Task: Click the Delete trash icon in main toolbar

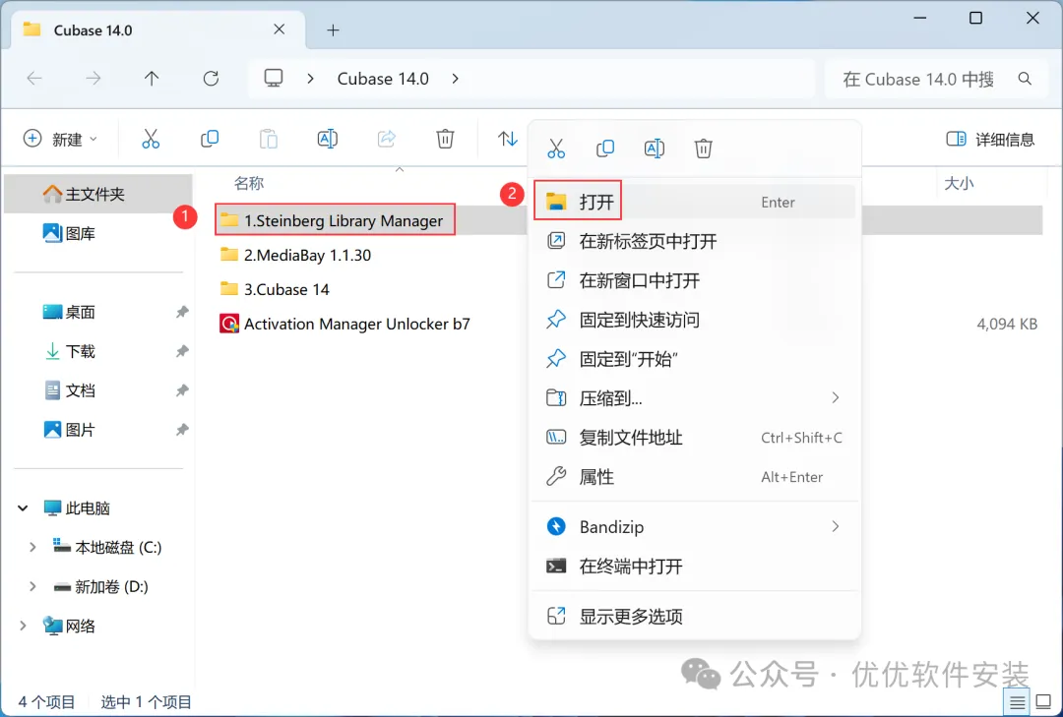Action: (445, 139)
